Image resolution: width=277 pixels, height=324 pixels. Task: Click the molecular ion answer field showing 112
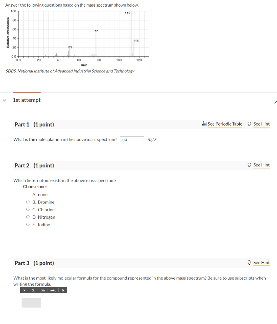pyautogui.click(x=132, y=140)
